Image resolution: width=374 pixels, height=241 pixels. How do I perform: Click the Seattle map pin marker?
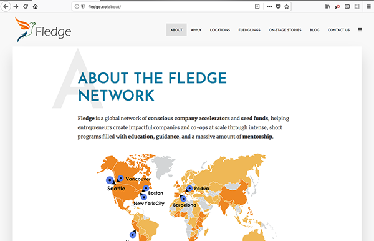point(110,180)
